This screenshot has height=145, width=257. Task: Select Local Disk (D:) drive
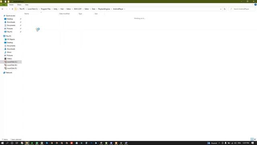tap(12, 65)
